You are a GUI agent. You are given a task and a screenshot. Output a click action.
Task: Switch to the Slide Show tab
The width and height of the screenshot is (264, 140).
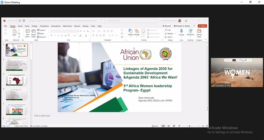pos(67,26)
